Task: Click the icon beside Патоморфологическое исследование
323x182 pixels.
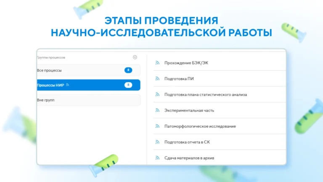Action: tap(157, 126)
